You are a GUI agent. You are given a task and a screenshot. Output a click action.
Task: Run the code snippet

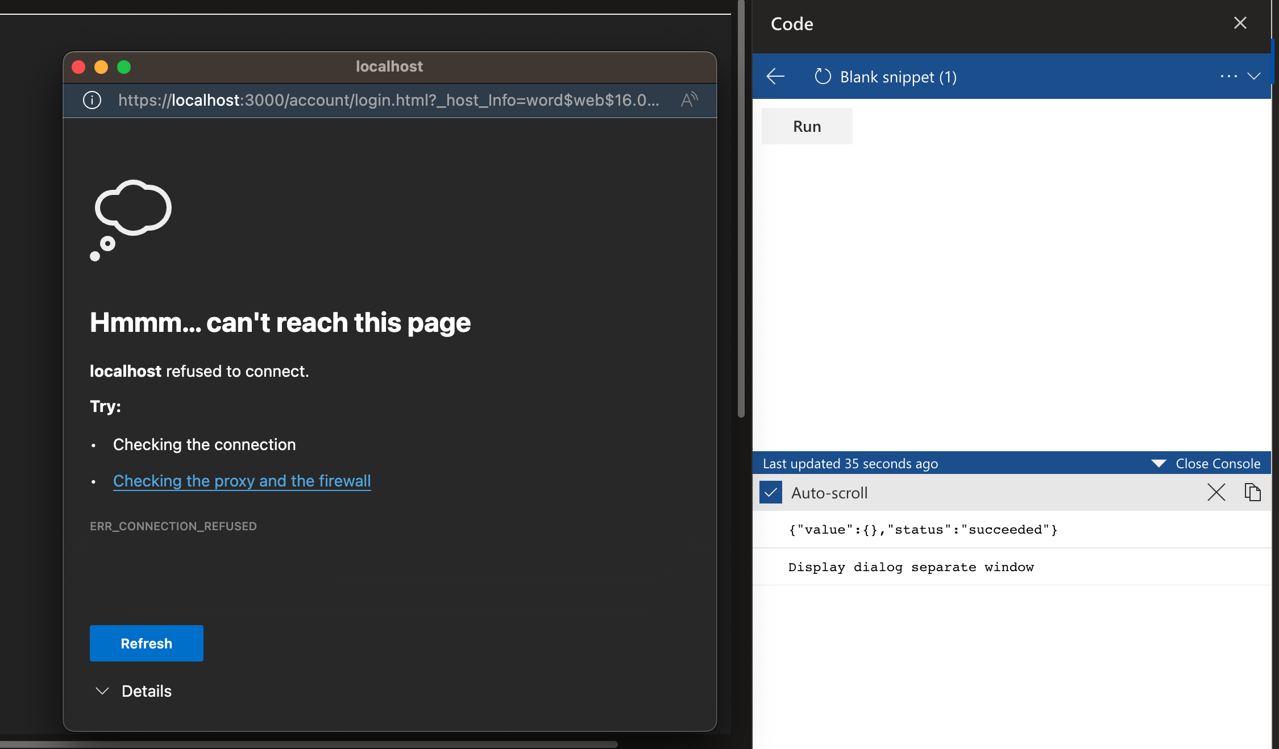tap(807, 126)
